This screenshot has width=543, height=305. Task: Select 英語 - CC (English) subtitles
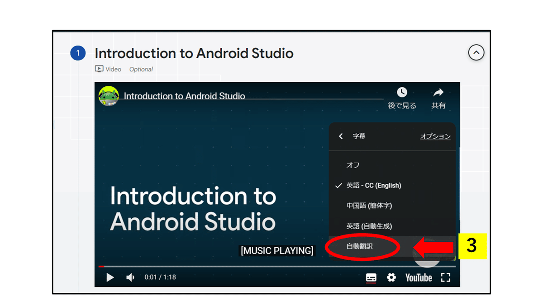click(392, 185)
